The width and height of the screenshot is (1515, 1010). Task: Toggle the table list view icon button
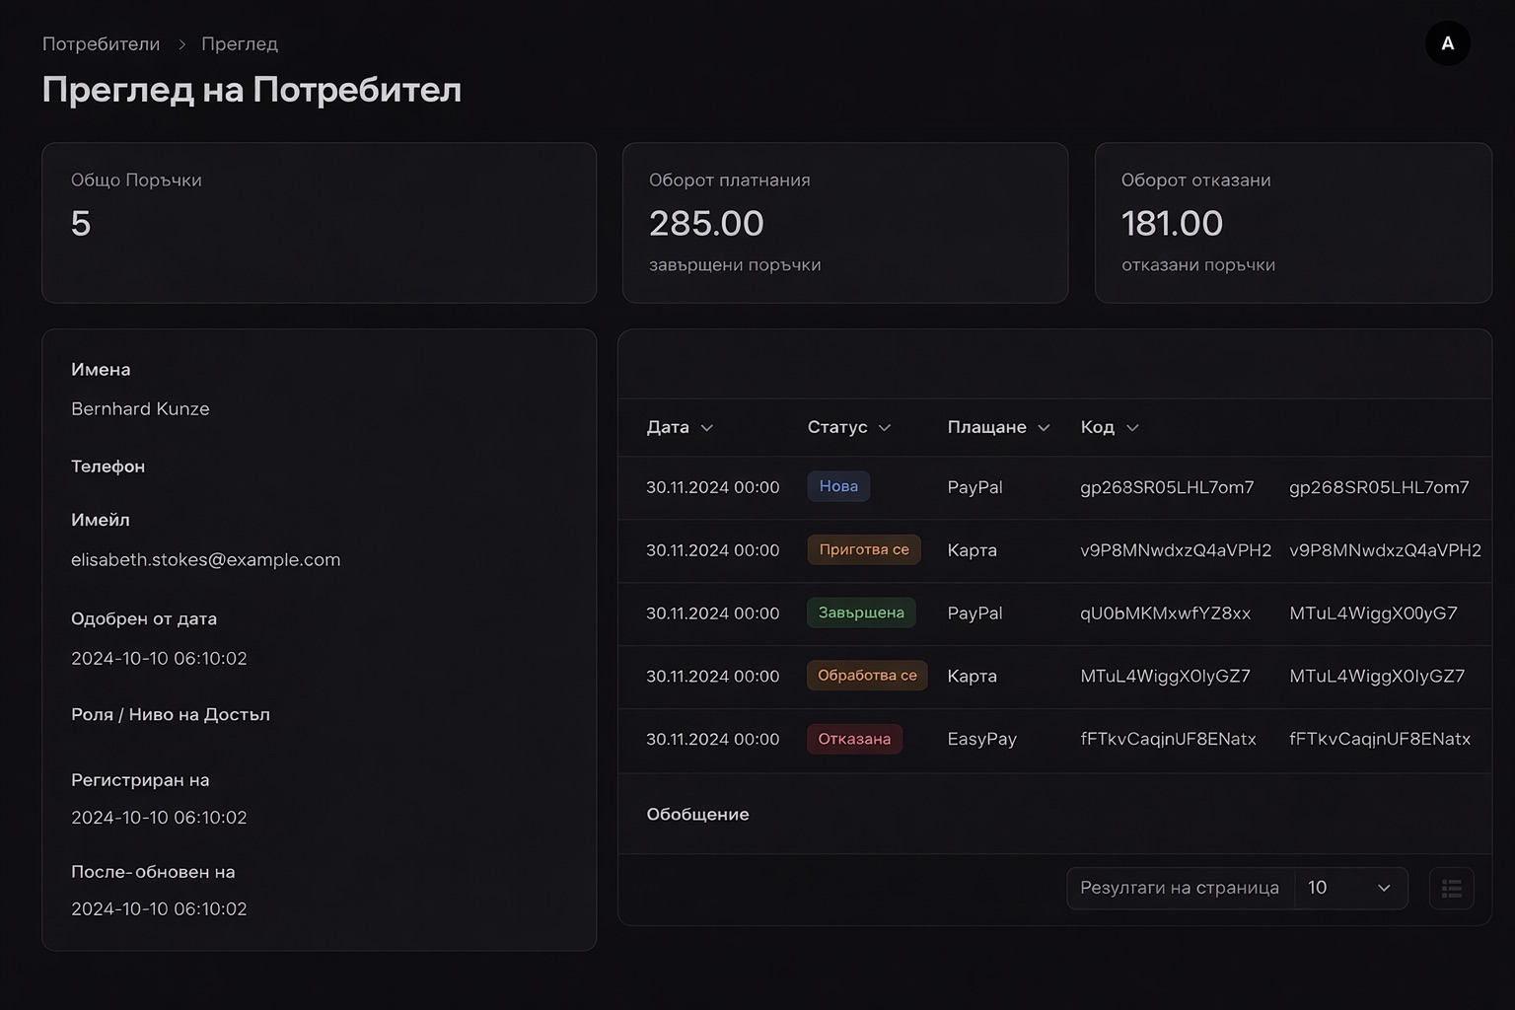(1451, 889)
